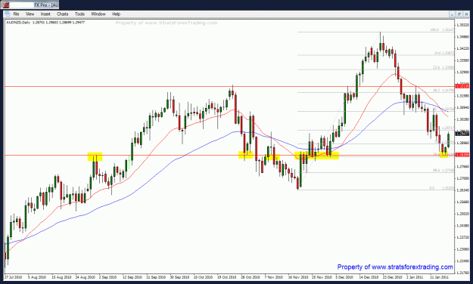Click the Fibonacci 38.2 level label
The height and width of the screenshot is (284, 473).
pyautogui.click(x=443, y=91)
